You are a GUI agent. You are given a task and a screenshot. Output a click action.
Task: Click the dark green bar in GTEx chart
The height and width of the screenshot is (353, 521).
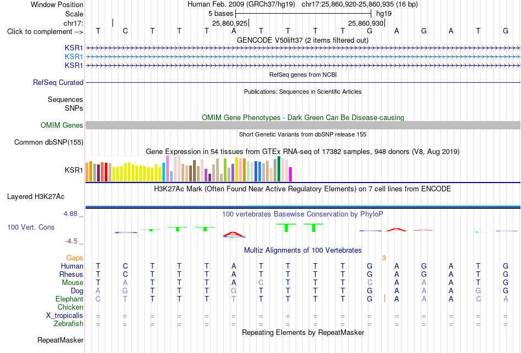coord(279,169)
